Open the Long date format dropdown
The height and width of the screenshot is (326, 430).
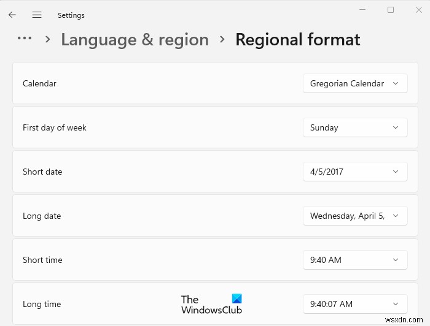coord(355,216)
